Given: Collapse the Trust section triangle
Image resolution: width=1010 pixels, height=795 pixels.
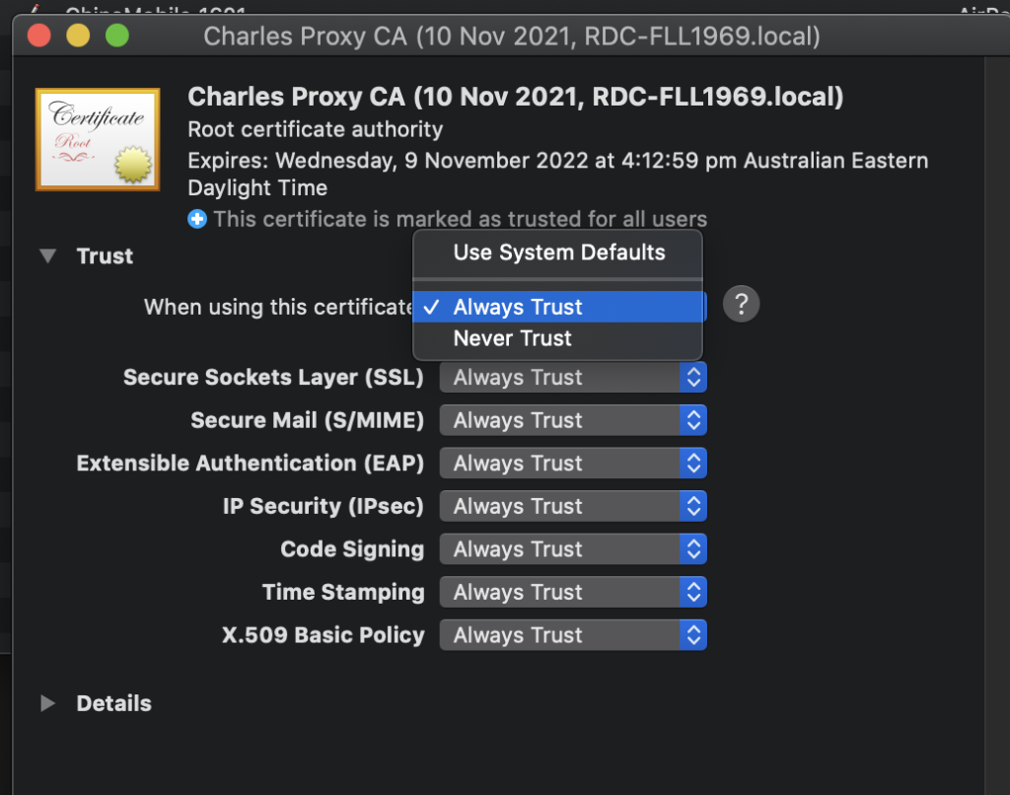Looking at the screenshot, I should (x=47, y=256).
